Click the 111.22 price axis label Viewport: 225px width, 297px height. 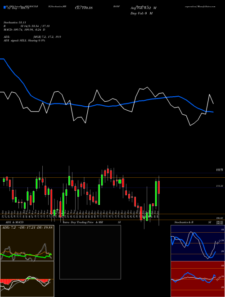[219, 186]
